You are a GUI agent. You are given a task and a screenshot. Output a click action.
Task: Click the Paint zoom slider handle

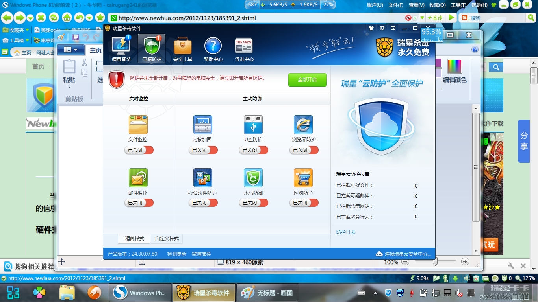point(435,262)
